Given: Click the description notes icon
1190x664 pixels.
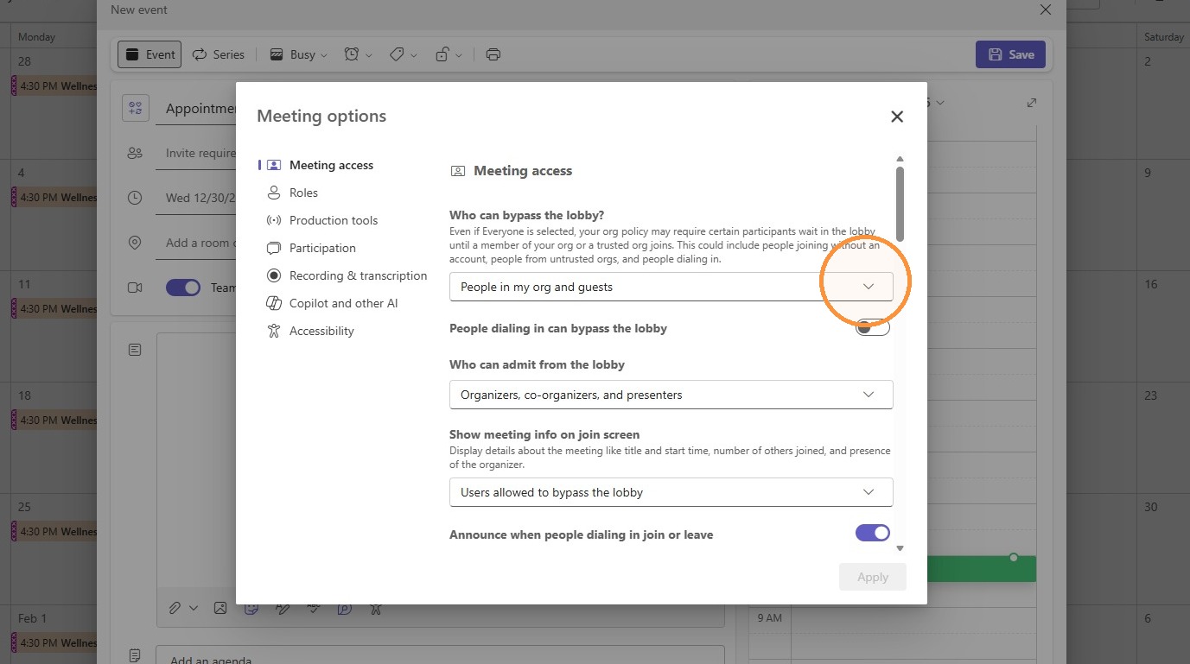Looking at the screenshot, I should 135,350.
